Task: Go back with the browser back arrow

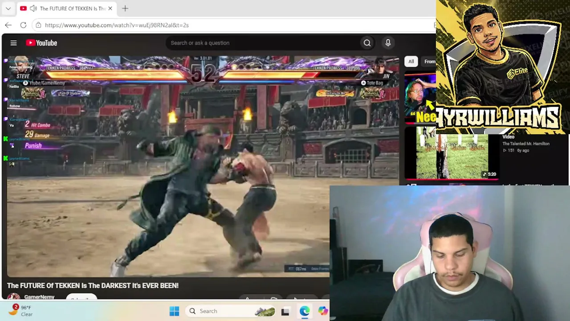Action: (8, 25)
